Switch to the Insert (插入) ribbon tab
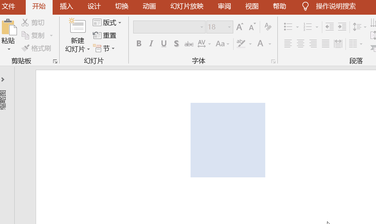This screenshot has height=224, width=376. [x=66, y=6]
